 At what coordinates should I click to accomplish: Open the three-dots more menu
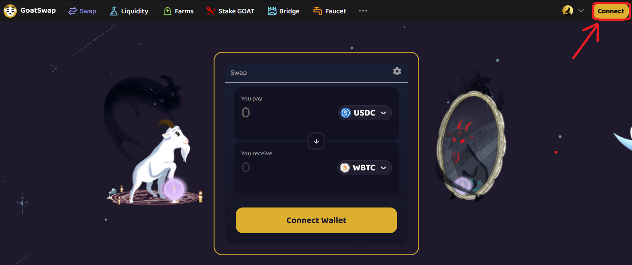pos(363,11)
